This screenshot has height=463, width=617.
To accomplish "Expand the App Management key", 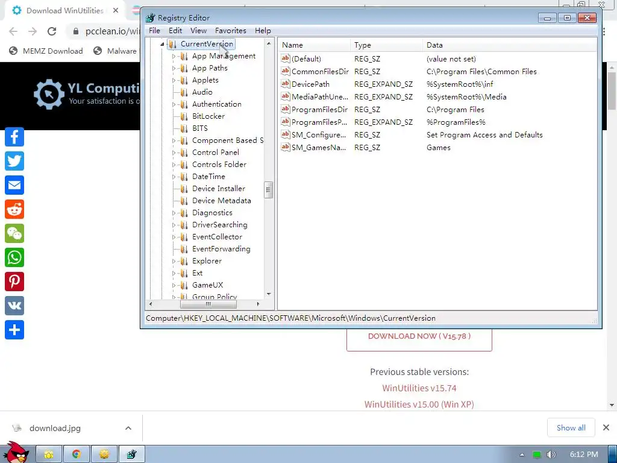I will [x=174, y=56].
